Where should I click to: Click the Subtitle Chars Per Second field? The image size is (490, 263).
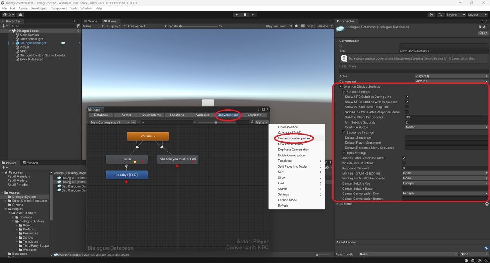click(x=446, y=117)
